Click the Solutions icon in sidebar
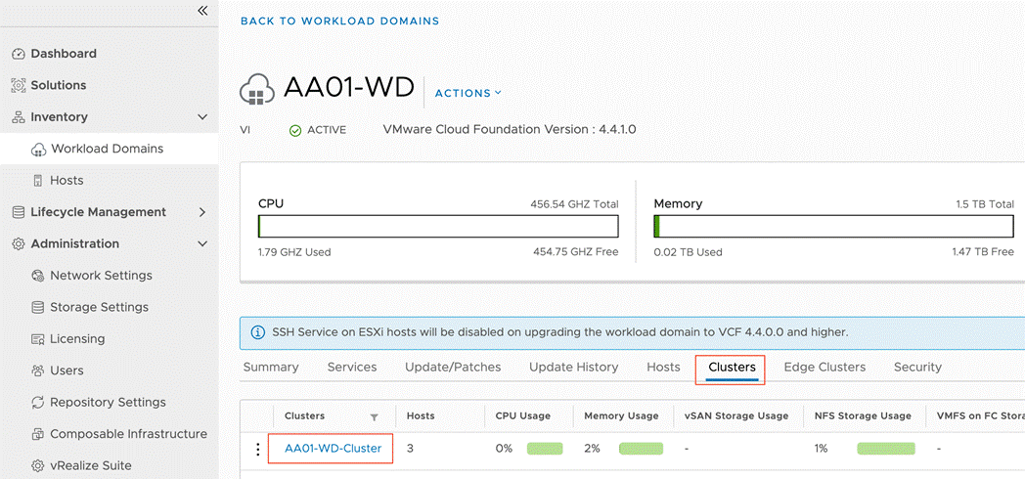Screen dimensions: 1025x479 click(19, 86)
